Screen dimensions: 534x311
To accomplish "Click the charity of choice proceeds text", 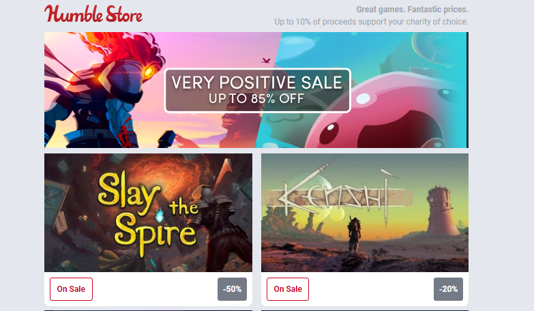I will [371, 22].
